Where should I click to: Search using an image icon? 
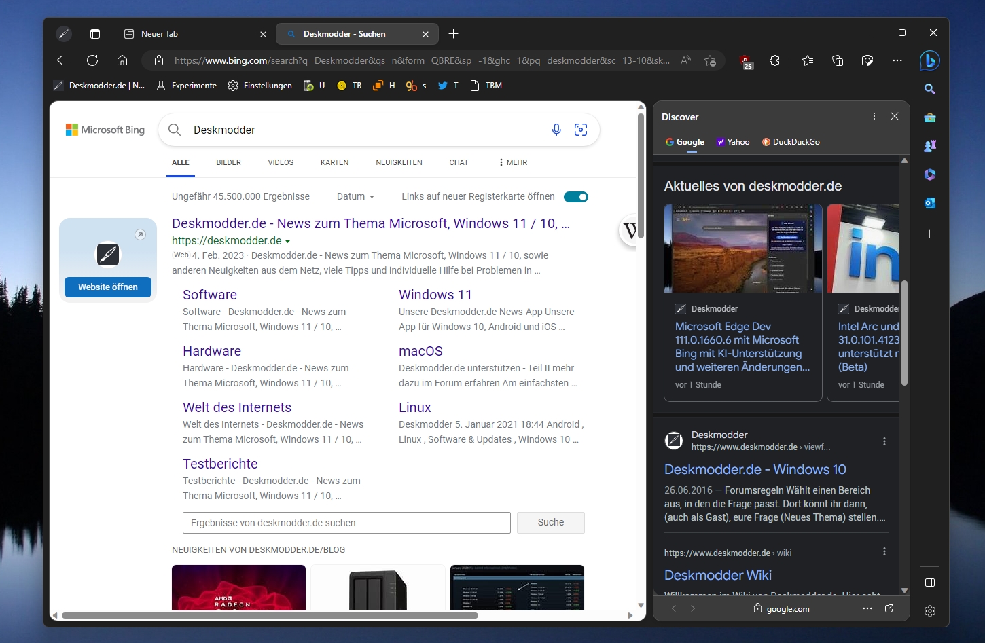[x=581, y=130]
